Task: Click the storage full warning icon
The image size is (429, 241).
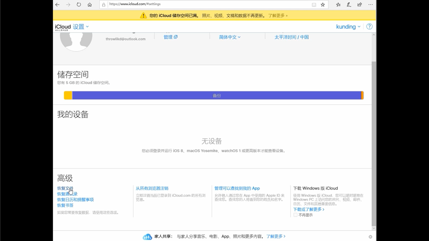Action: click(x=143, y=15)
